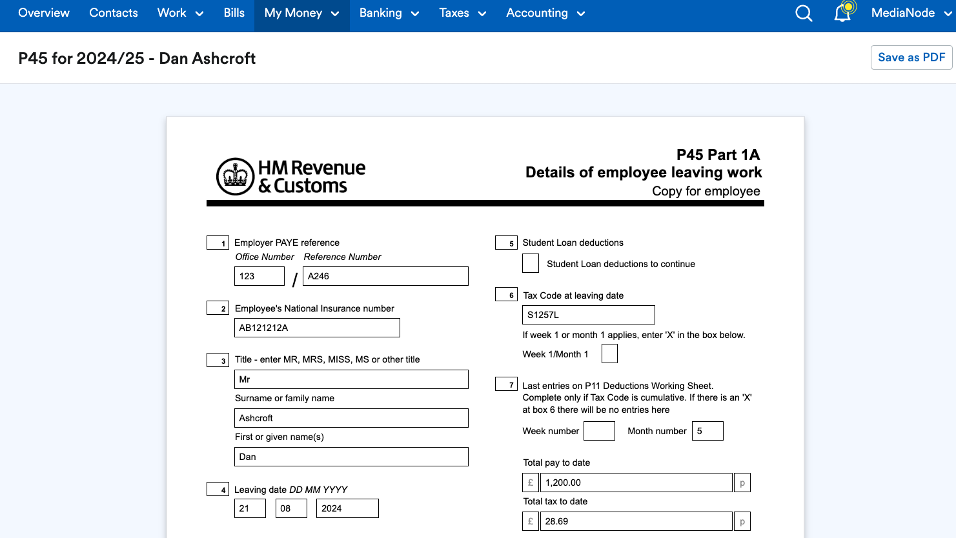Expand the Banking menu

point(389,13)
